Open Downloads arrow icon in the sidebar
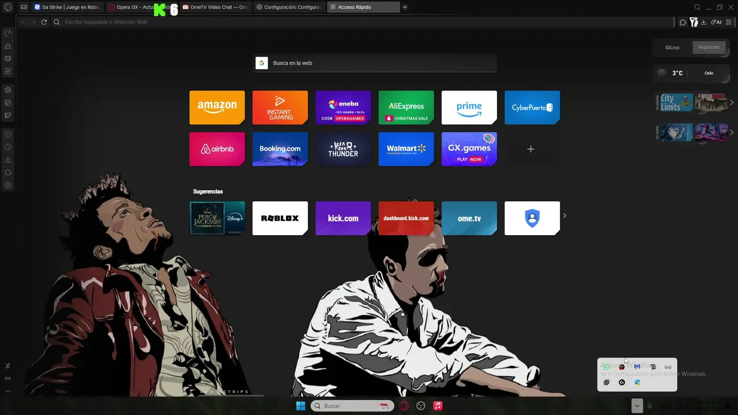Screen dimensions: 738x415 (x=8, y=160)
